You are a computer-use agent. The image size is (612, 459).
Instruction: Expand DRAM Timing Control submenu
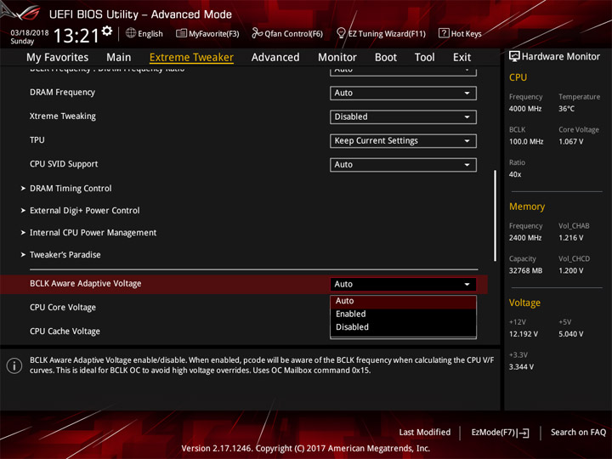point(71,188)
